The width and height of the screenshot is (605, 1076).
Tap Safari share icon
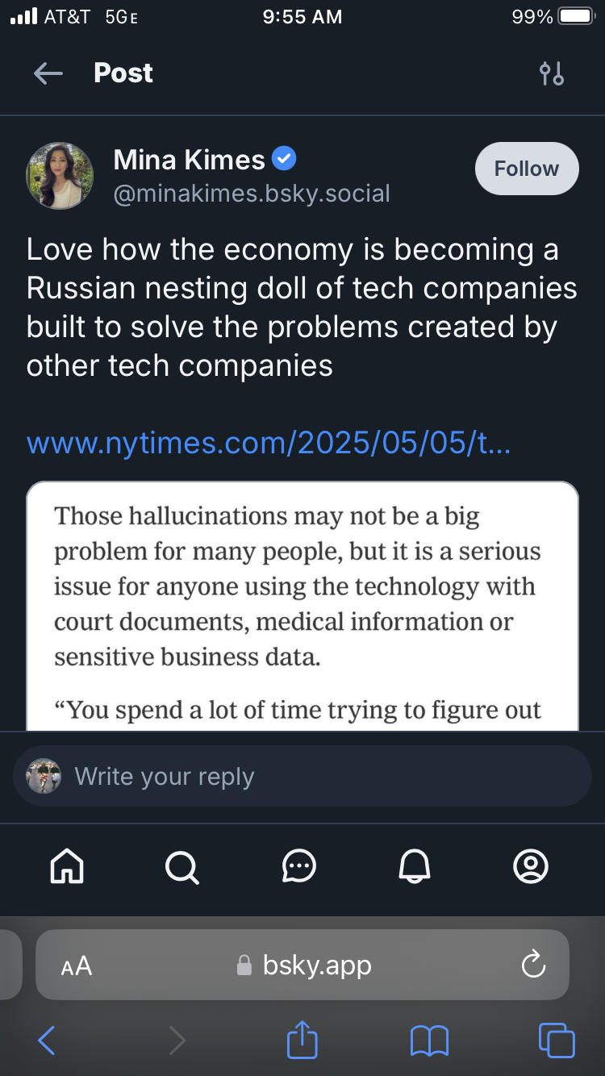(302, 1039)
